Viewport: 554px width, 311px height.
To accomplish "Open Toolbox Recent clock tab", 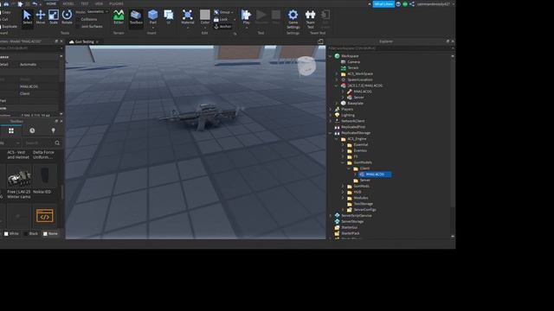I will coord(32,130).
